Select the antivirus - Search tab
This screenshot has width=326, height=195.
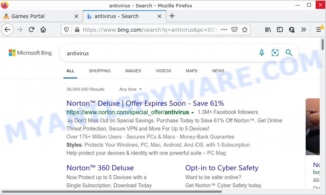pyautogui.click(x=124, y=16)
